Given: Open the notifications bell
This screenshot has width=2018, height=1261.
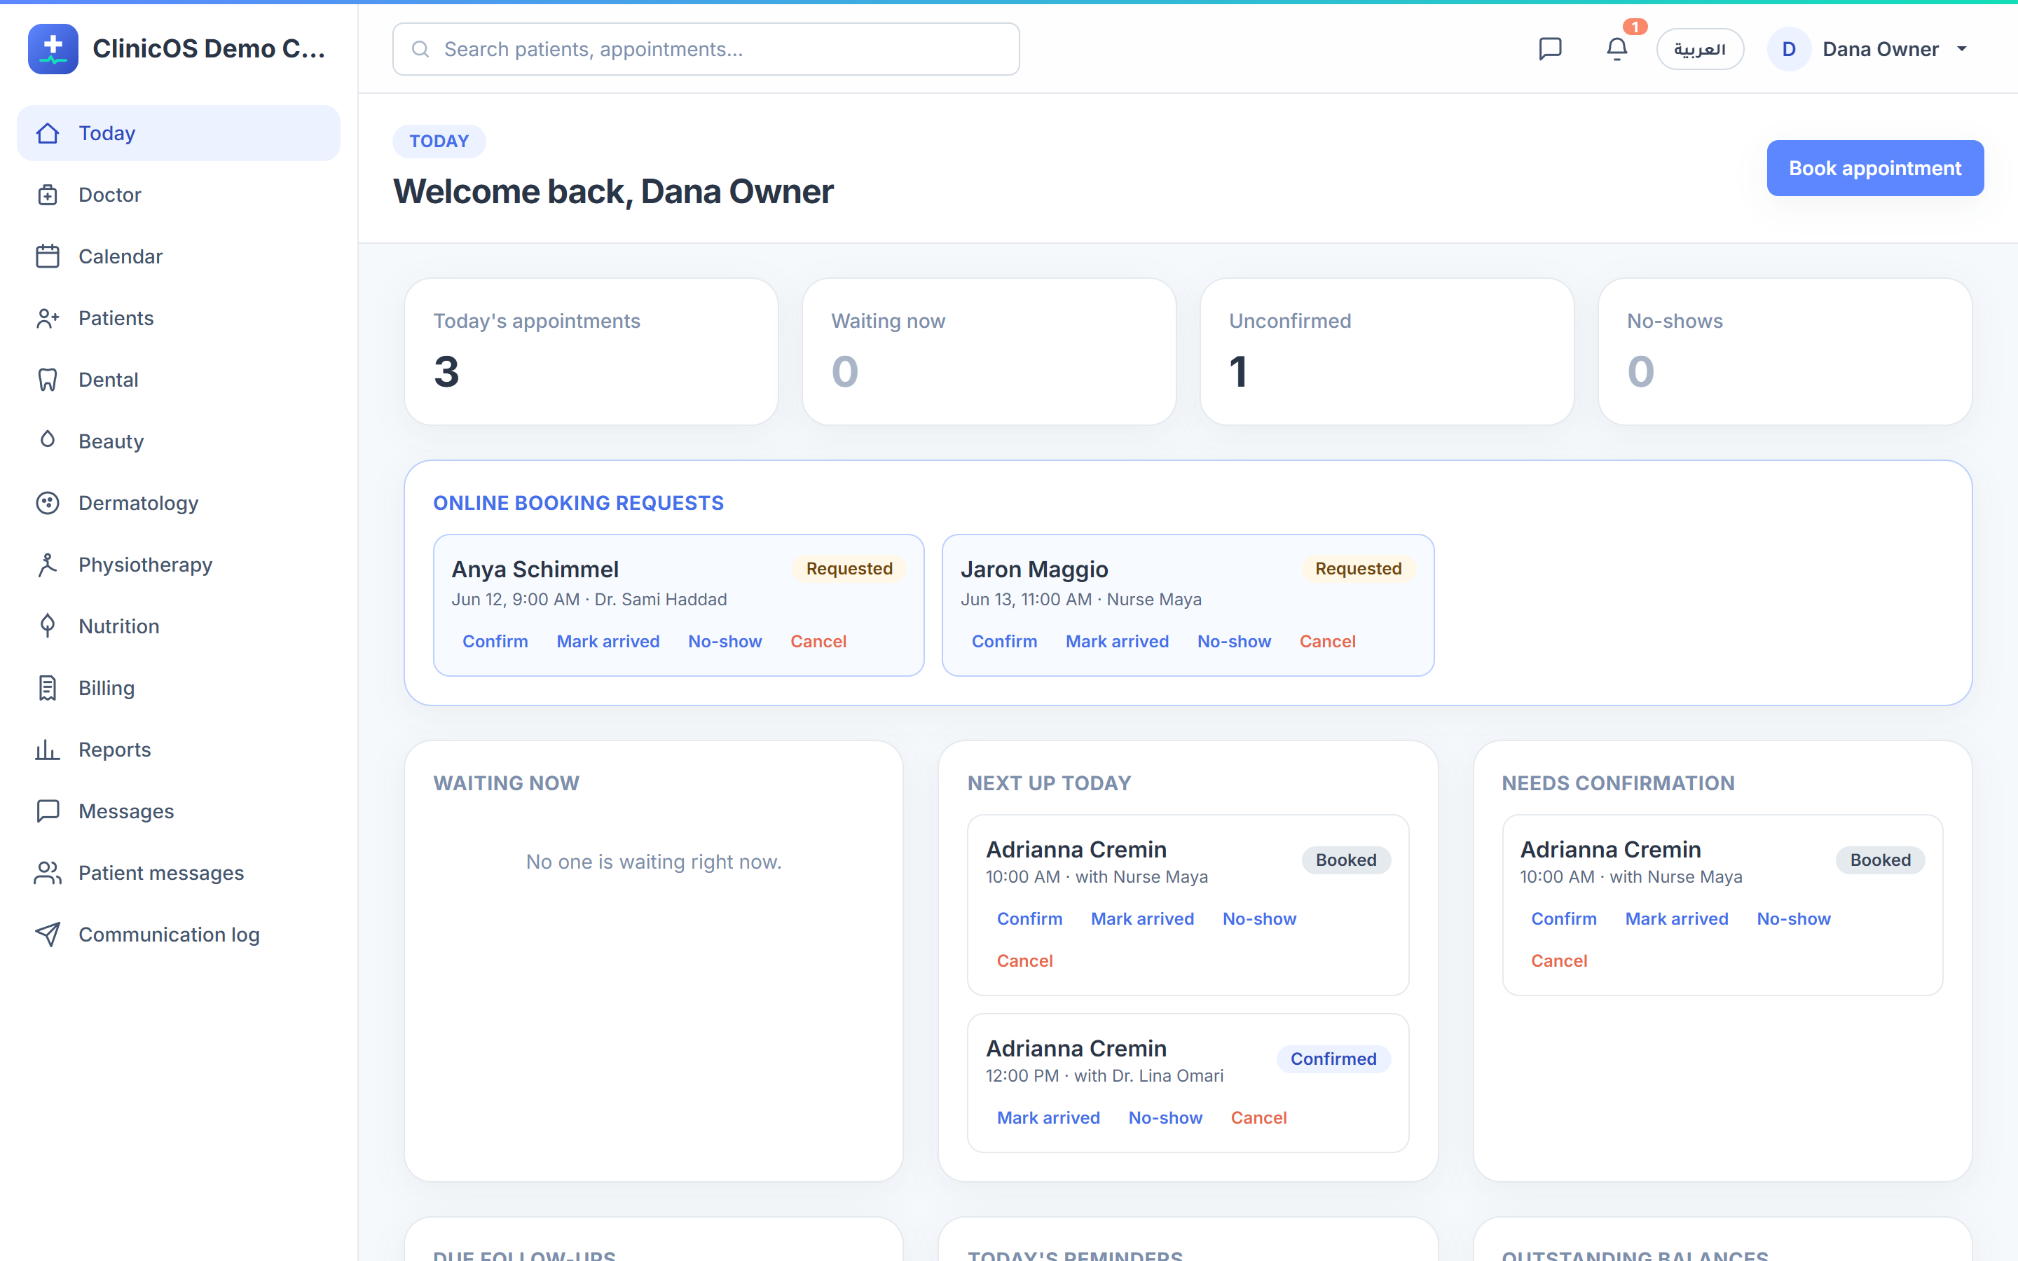Looking at the screenshot, I should coord(1617,49).
